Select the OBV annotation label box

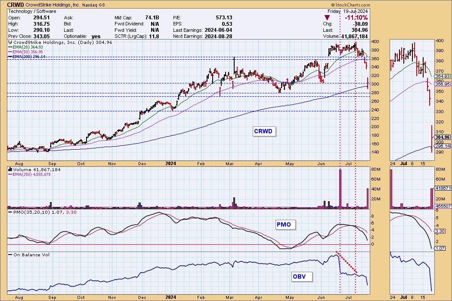point(299,276)
